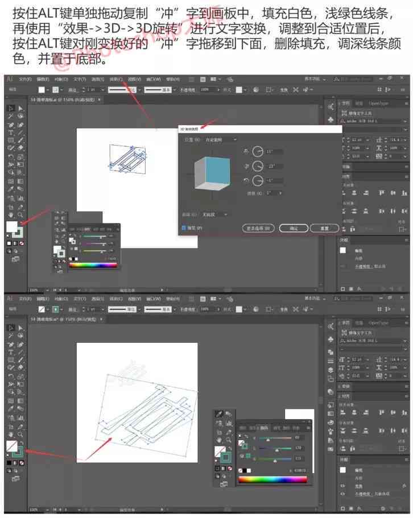Open stroke weight dropdown in upper control bar

coord(102,90)
